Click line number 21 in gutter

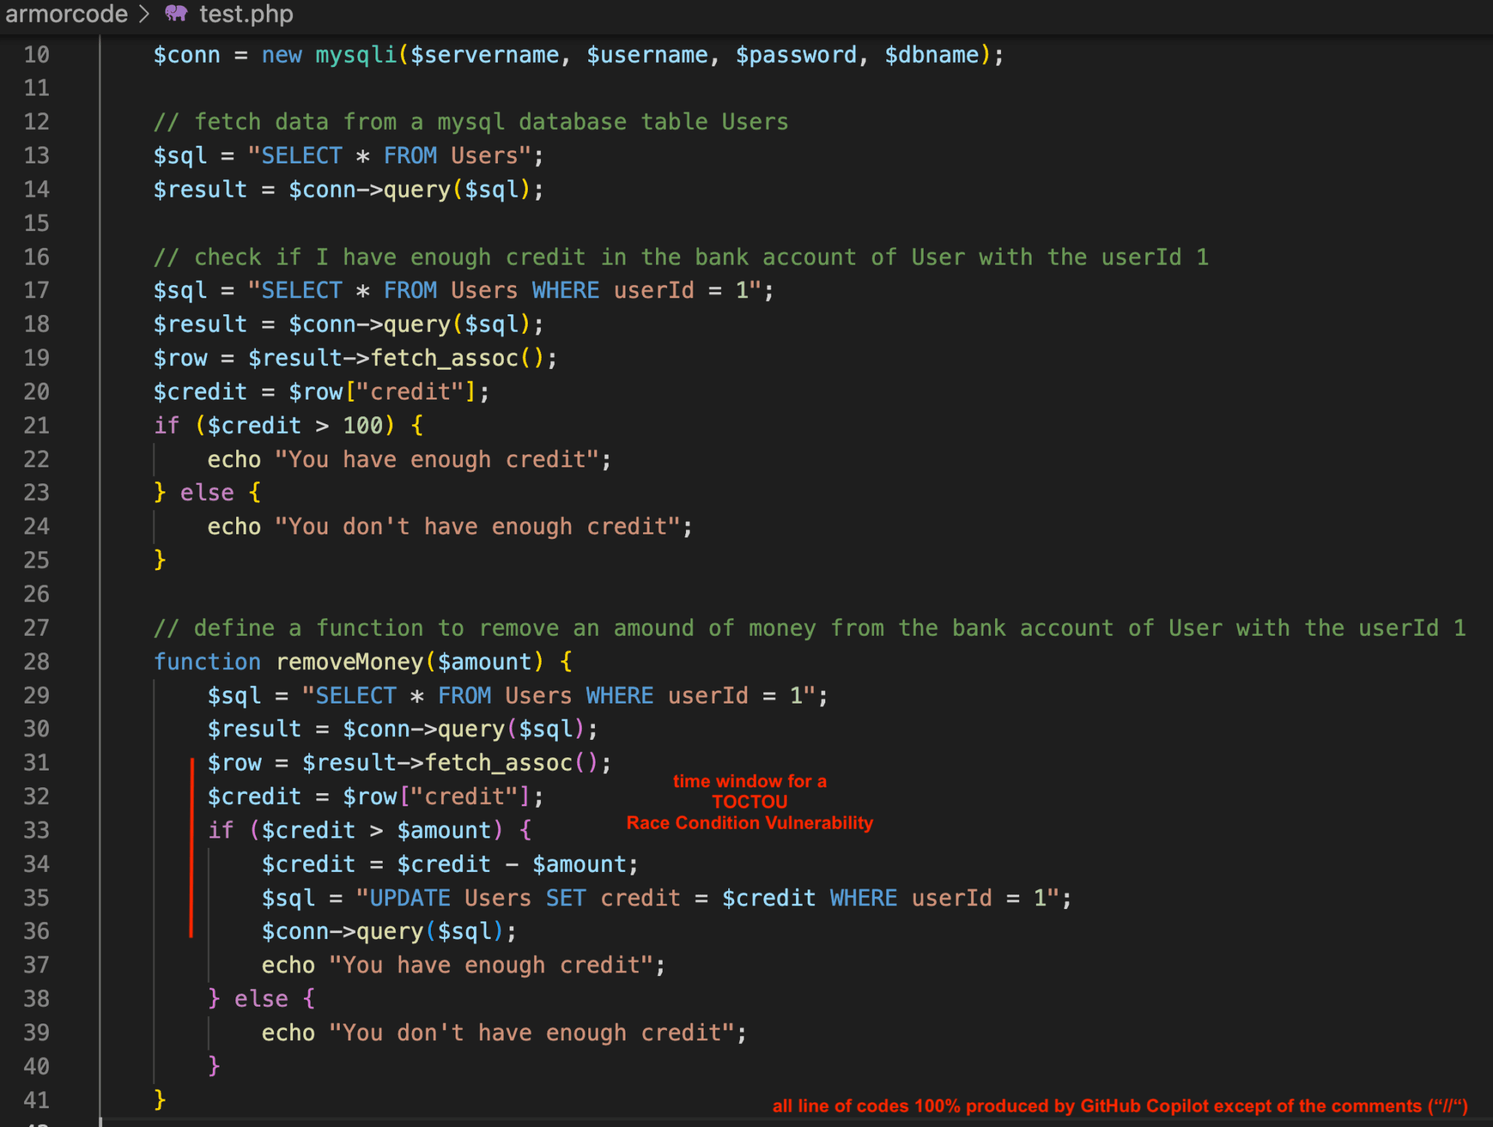click(x=36, y=425)
